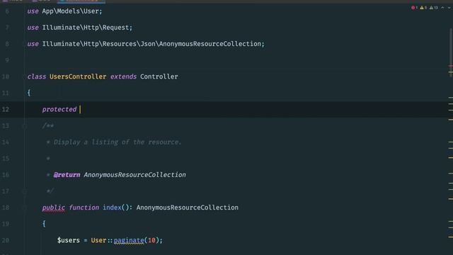Image resolution: width=453 pixels, height=255 pixels.
Task: Click the "$users" variable
Action: pos(69,240)
